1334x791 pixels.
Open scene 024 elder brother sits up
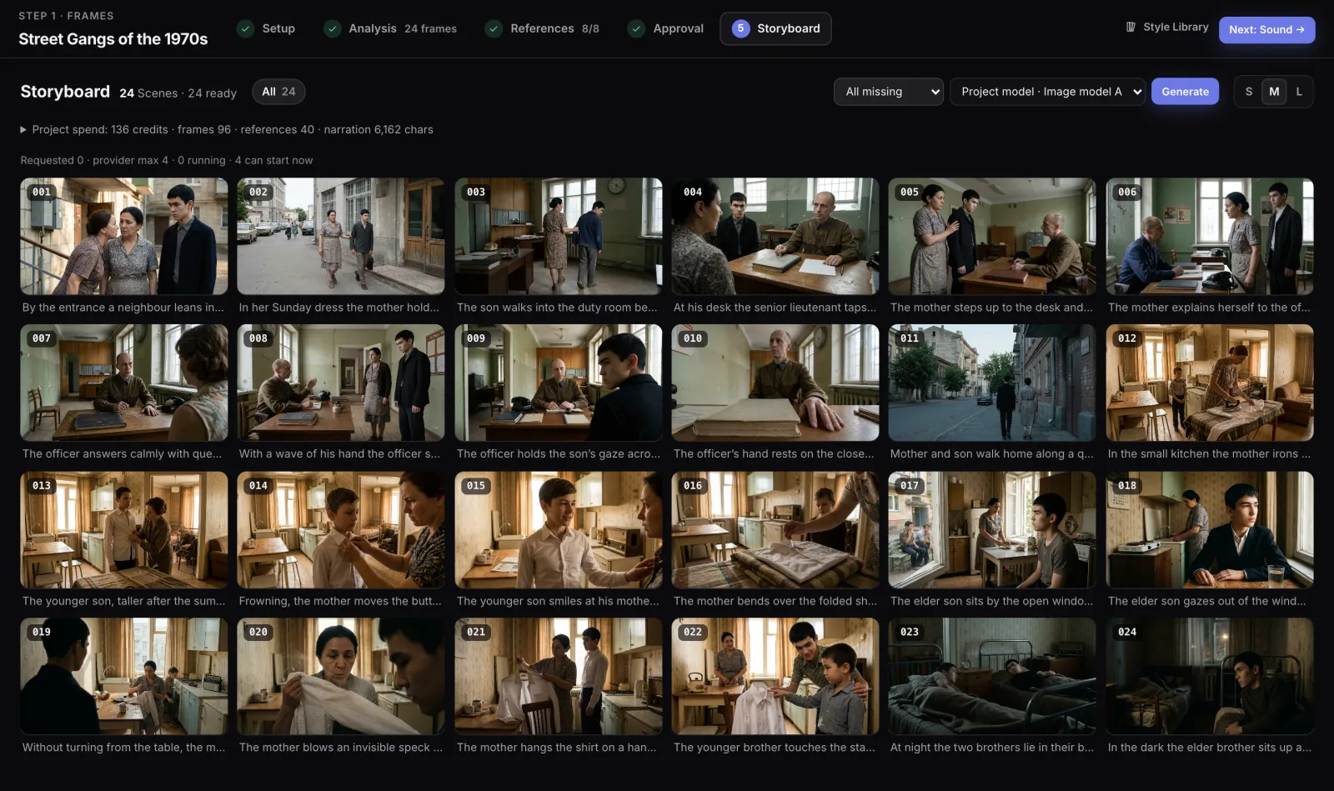click(1210, 676)
